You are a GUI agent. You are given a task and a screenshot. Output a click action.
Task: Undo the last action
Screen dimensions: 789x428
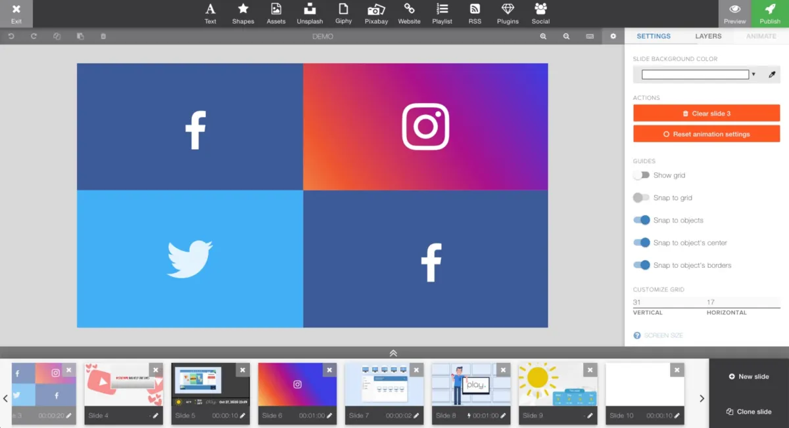point(11,36)
